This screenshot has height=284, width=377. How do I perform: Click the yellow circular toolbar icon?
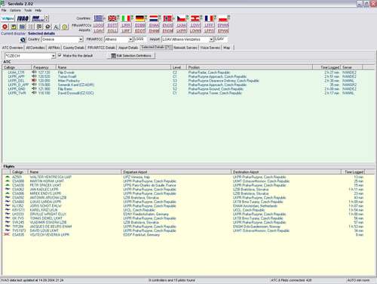65,26
